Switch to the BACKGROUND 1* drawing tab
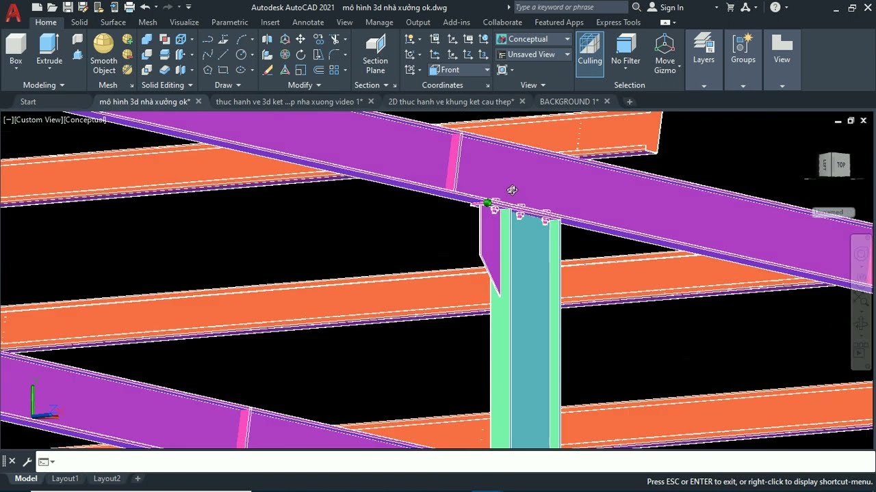 [569, 102]
